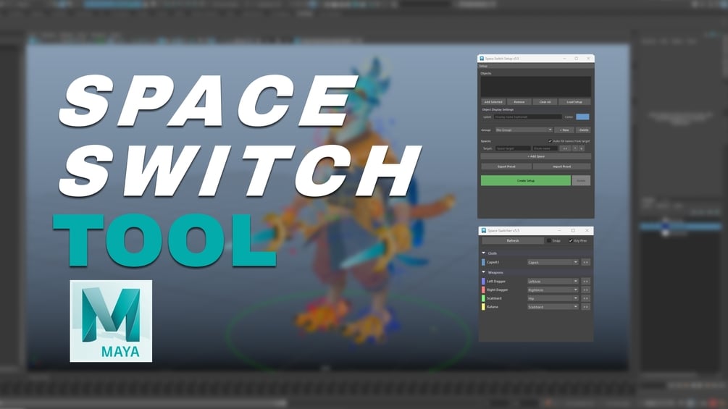
Task: Click the red Right Dagger color swatch
Action: coord(483,290)
